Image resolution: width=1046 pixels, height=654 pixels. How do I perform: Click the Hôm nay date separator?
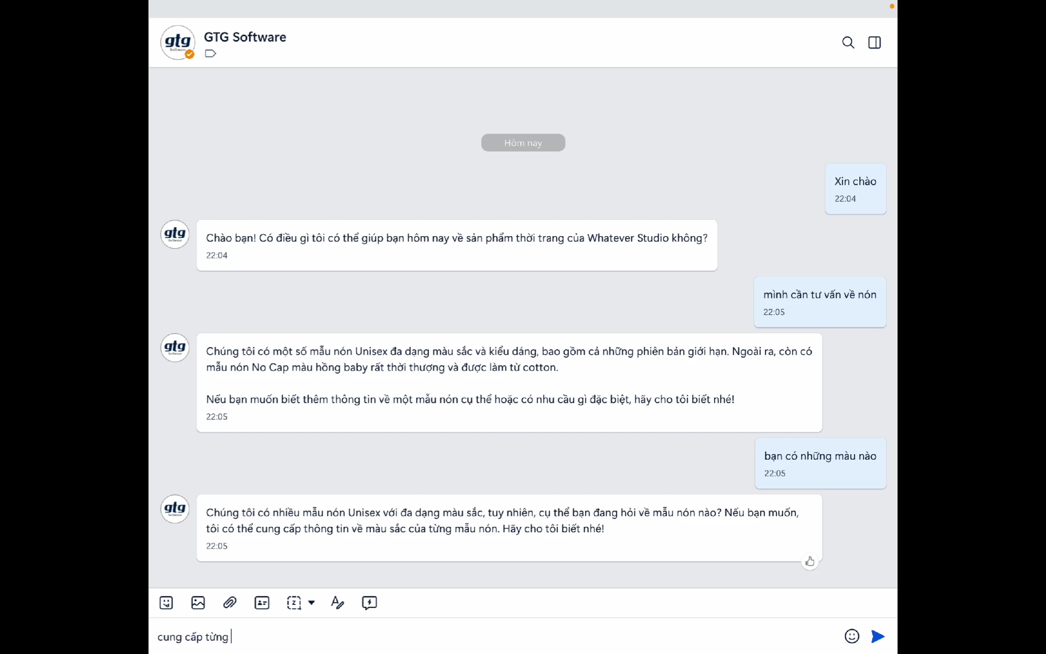(x=523, y=143)
